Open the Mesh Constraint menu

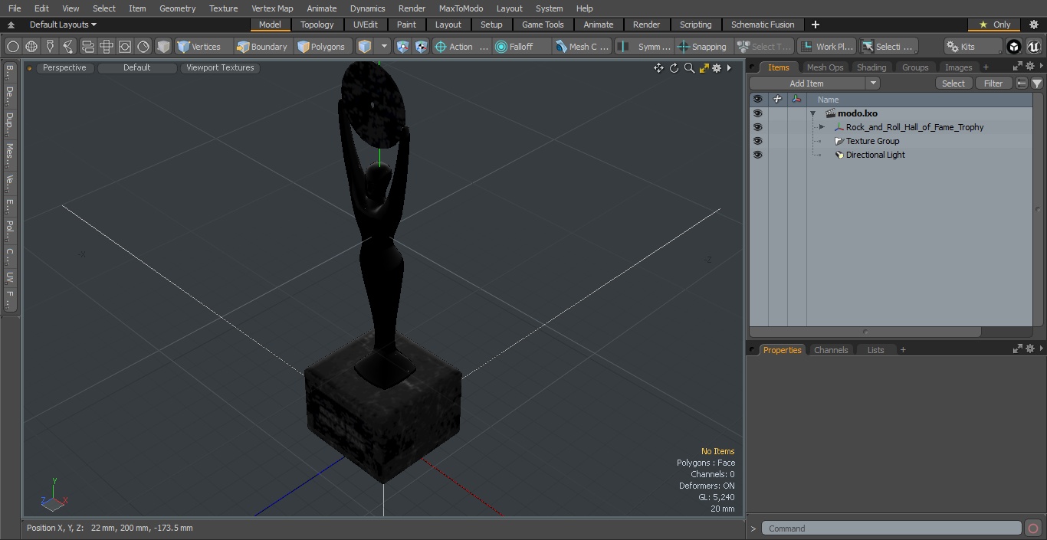583,47
